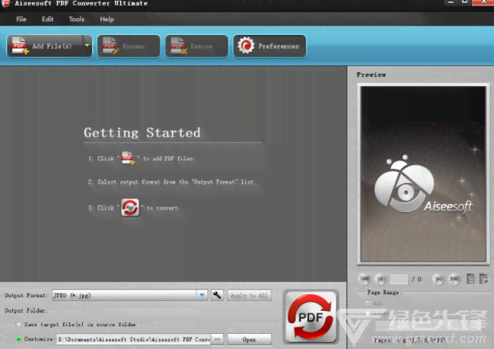The height and width of the screenshot is (349, 494).
Task: Open the File menu
Action: pos(21,19)
